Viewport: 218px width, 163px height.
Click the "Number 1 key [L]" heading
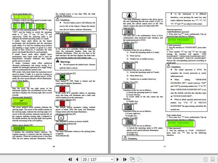pos(130,42)
